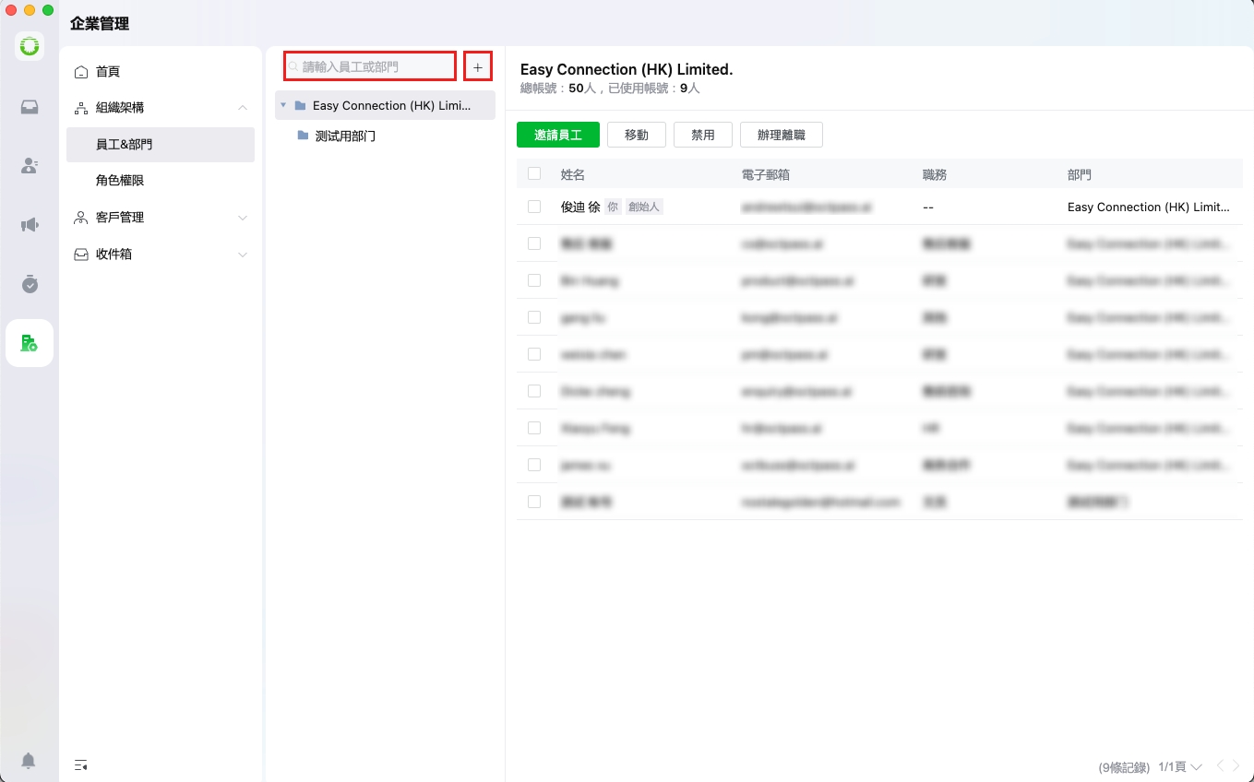The width and height of the screenshot is (1254, 782).
Task: Expand the 客戶管理 menu section
Action: [243, 218]
